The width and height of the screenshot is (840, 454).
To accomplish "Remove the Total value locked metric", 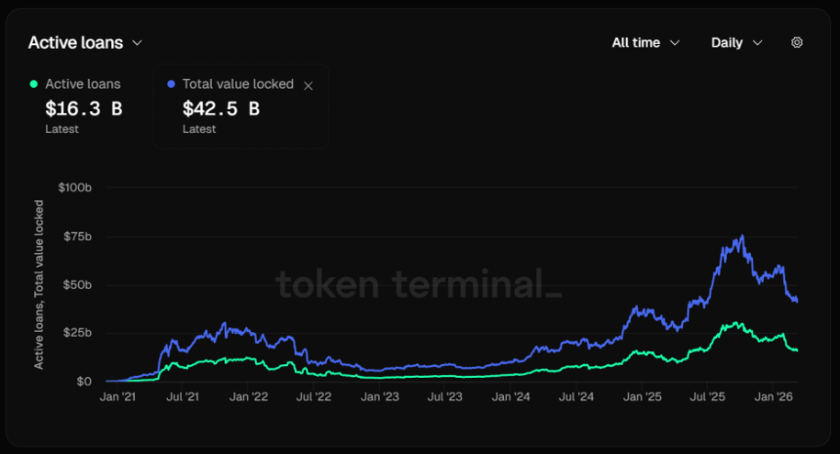I will click(309, 86).
